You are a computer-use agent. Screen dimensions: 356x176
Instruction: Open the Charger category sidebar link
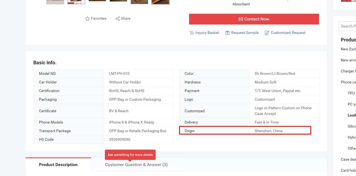(347, 71)
